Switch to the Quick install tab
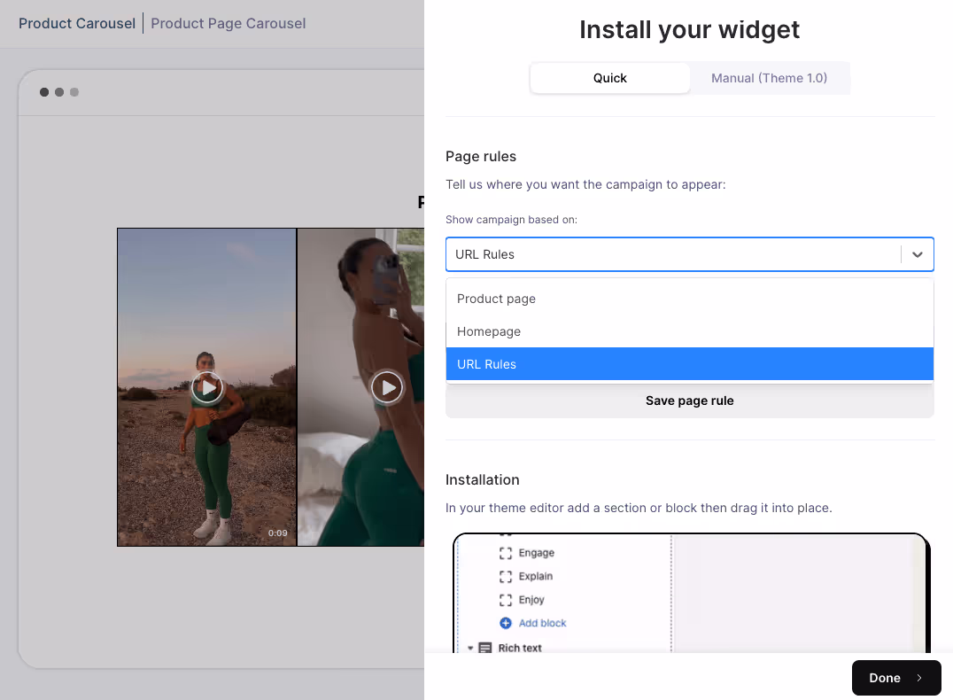The image size is (953, 700). coord(609,78)
